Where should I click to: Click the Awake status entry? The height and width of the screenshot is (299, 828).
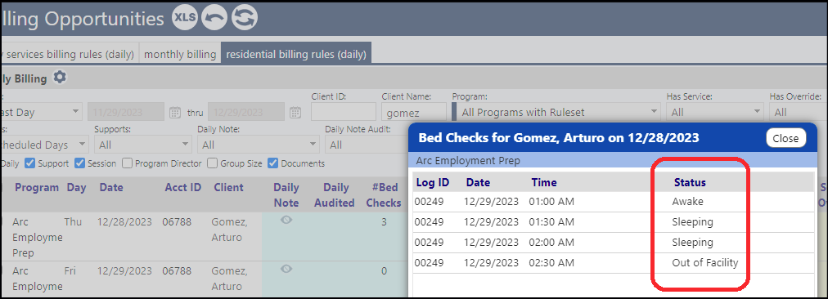pos(687,202)
